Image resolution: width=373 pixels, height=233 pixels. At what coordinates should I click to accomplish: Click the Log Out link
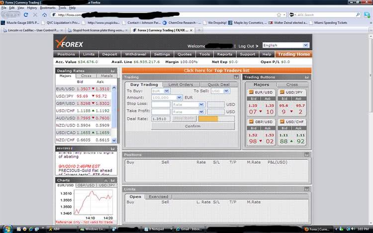pos(246,46)
